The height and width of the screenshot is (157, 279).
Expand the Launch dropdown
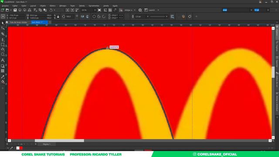pos(158,10)
